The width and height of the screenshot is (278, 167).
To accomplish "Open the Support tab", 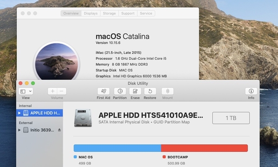I will click(x=128, y=13).
